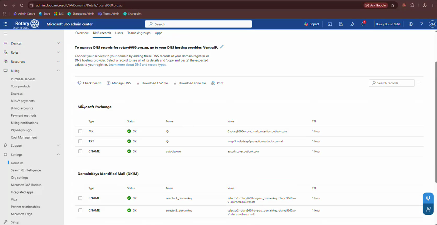The width and height of the screenshot is (437, 225).
Task: Open the CM account avatar
Action: click(432, 24)
